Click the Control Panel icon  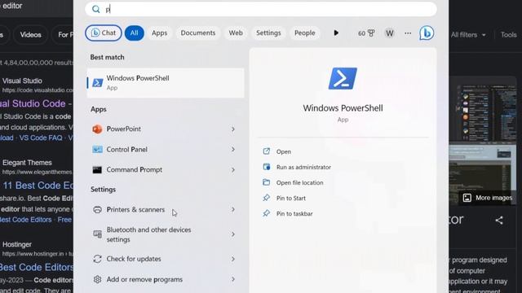tap(97, 150)
